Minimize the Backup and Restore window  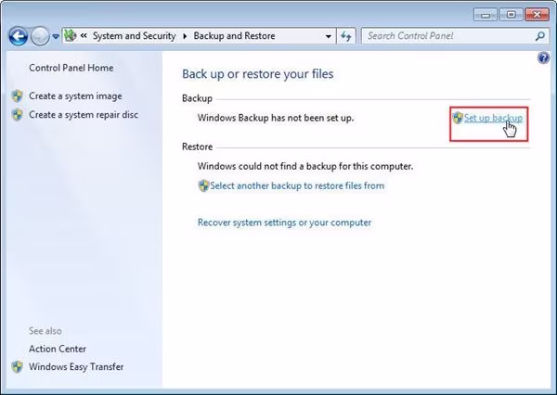click(x=486, y=15)
